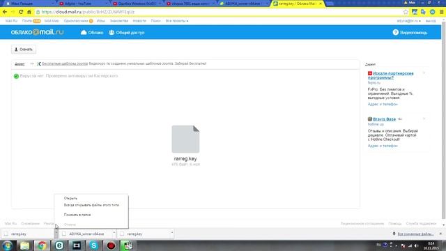This screenshot has width=446, height=251.
Task: Click the people icon beside Общий доступ
Action: coord(111,33)
